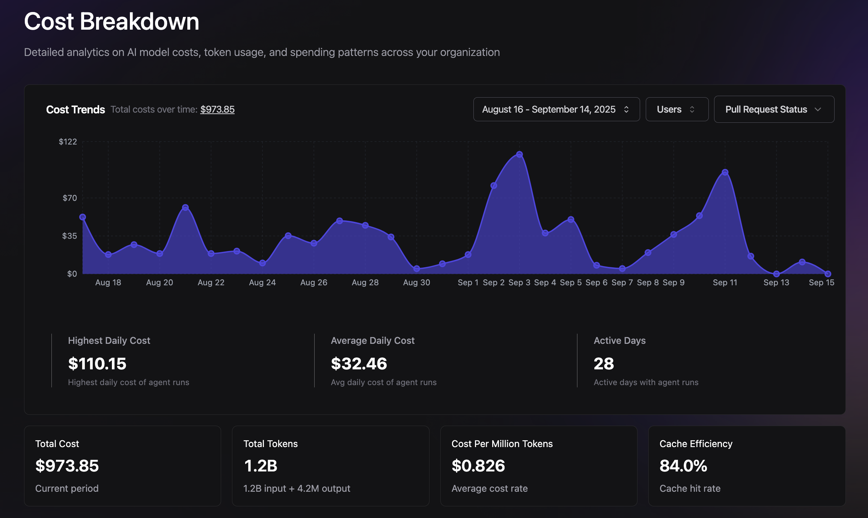Screen dimensions: 868x518
Task: Select the Aug 21 chart data point
Action: pyautogui.click(x=185, y=207)
